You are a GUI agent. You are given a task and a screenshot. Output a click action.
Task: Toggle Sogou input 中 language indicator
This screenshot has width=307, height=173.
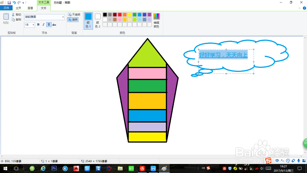[277, 161]
